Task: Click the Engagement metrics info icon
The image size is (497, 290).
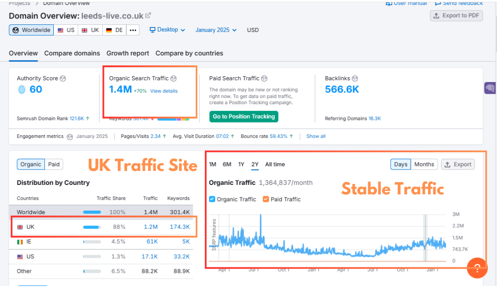Action: point(70,137)
